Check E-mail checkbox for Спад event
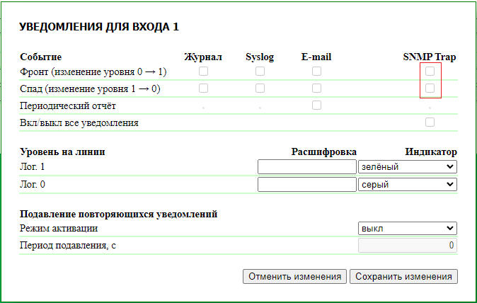477x303 pixels. pos(316,88)
